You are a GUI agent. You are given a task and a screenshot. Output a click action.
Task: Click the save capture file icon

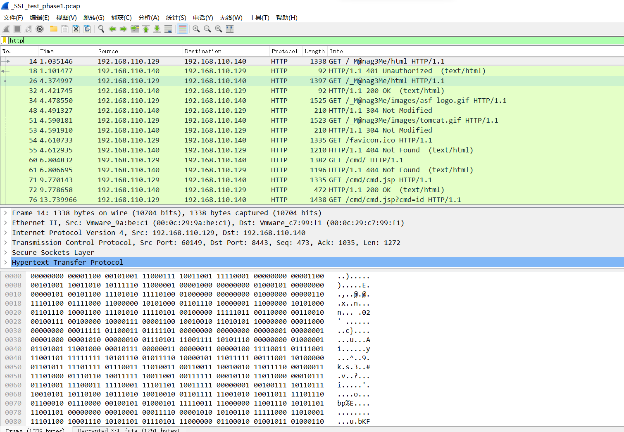click(x=65, y=29)
